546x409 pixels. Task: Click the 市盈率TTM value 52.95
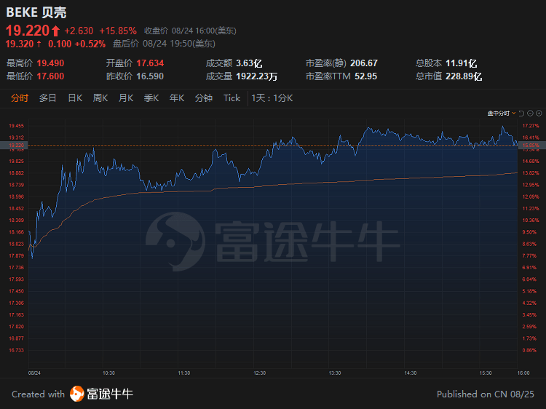tap(365, 76)
